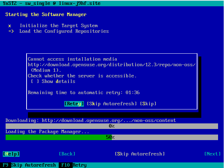Click Skip Autorefresh inside the error dialog

(112, 104)
